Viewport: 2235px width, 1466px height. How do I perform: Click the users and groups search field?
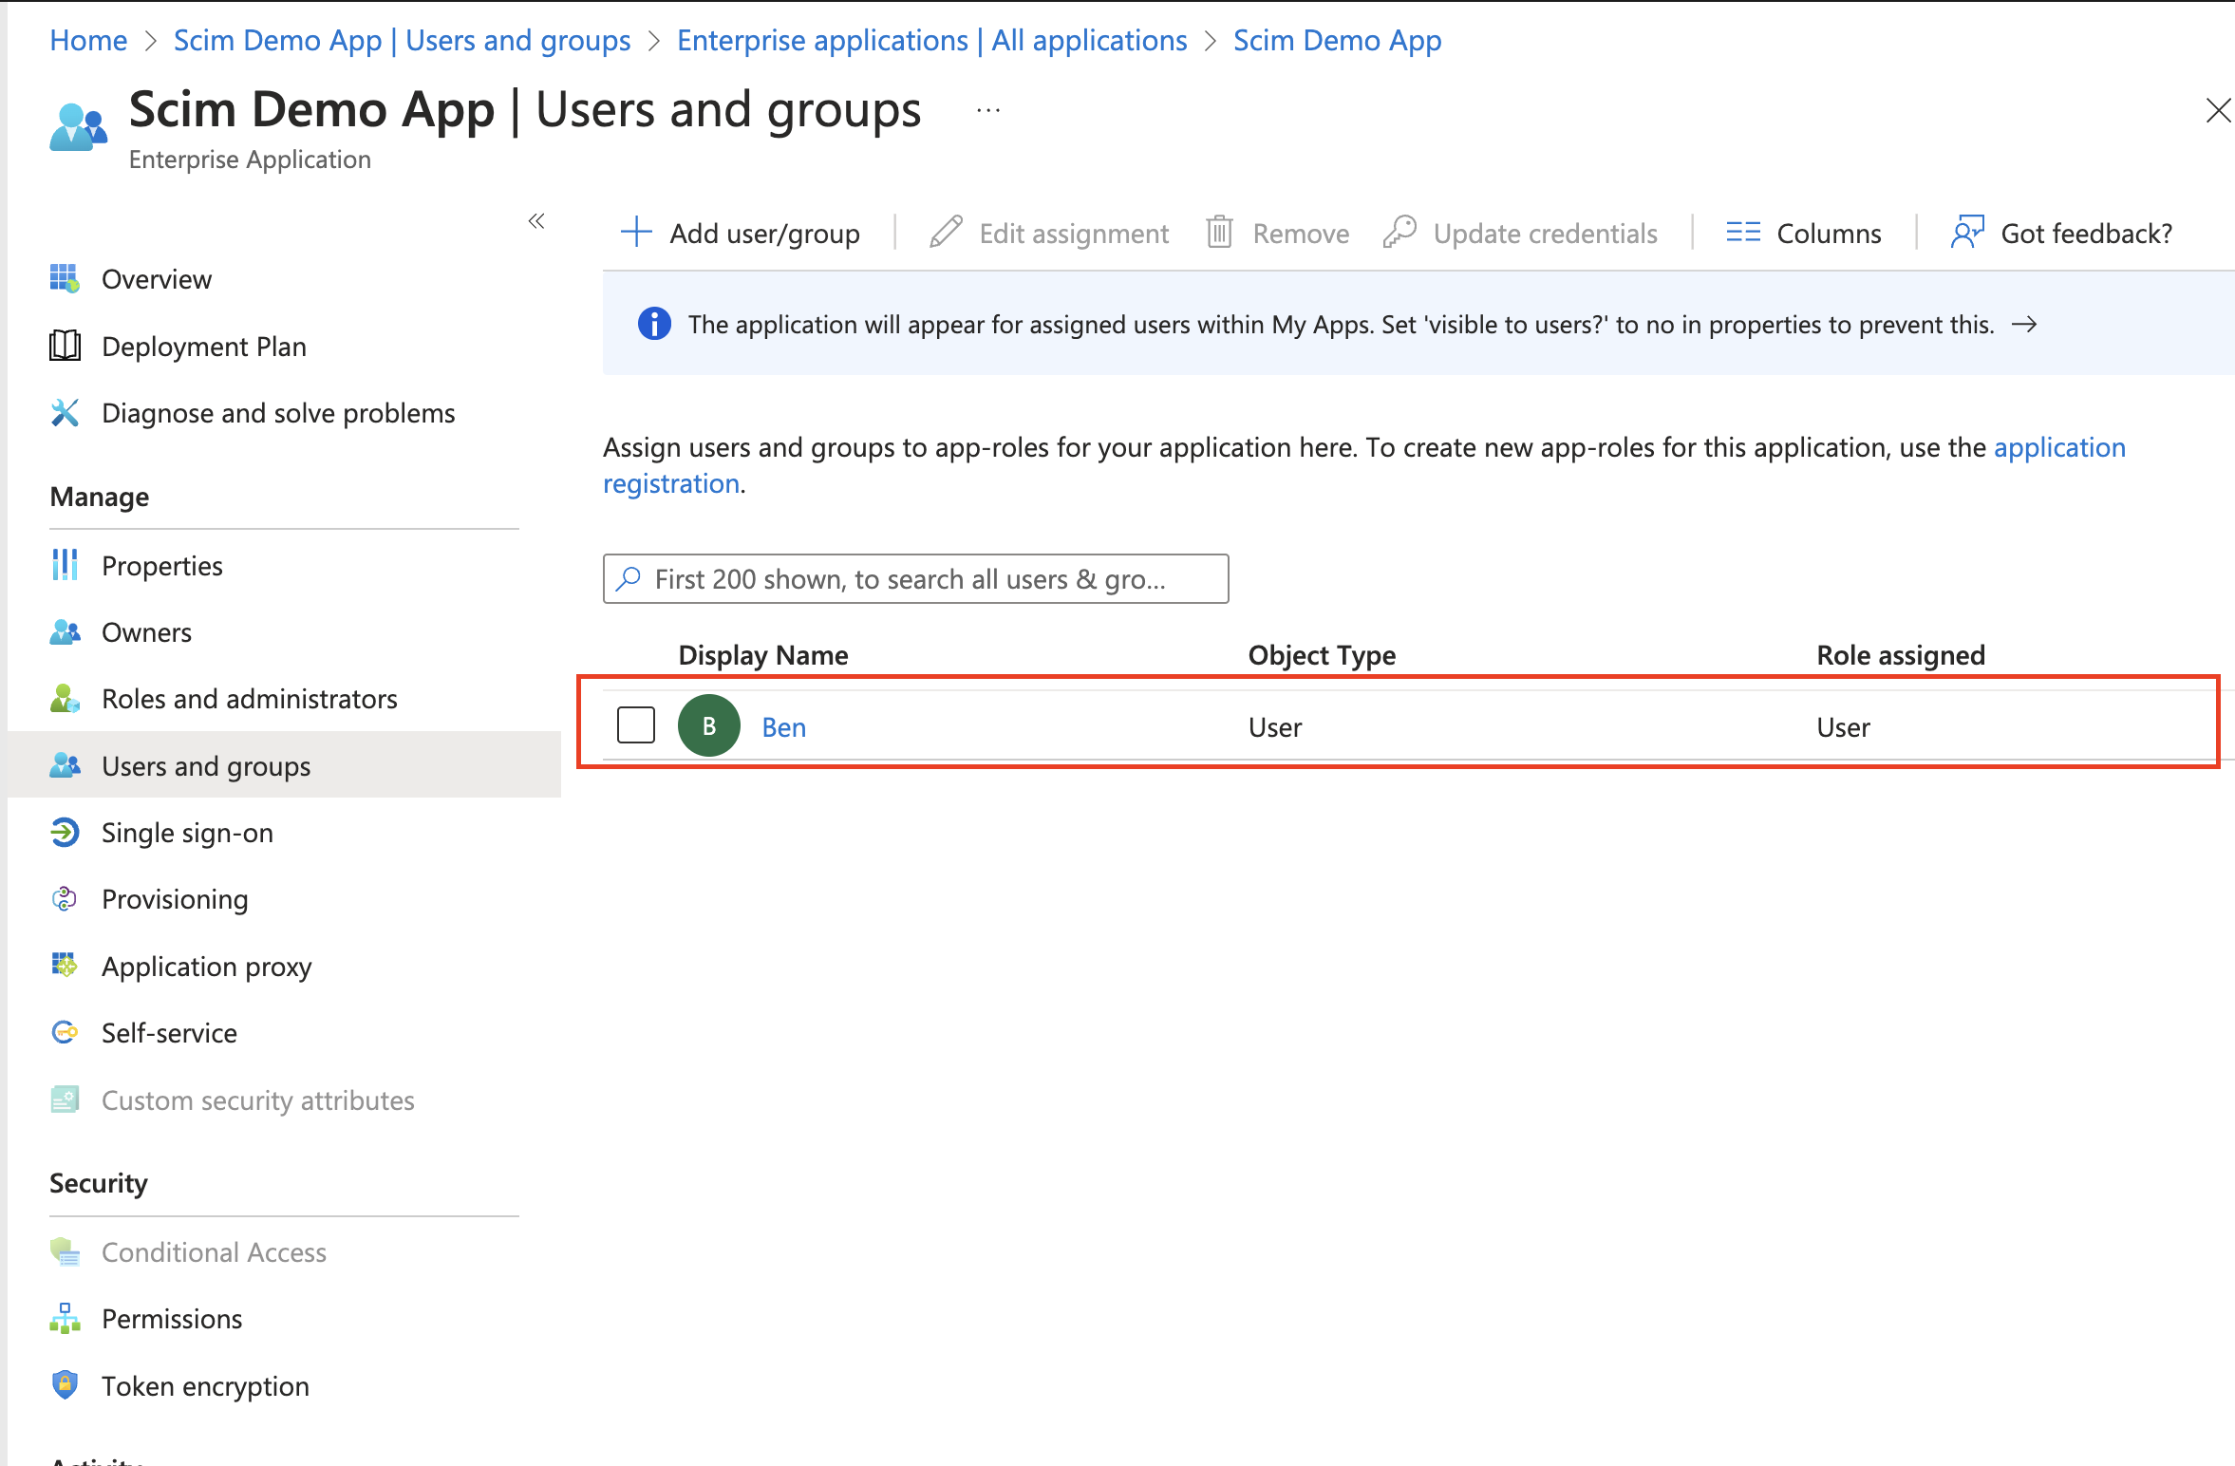pos(914,578)
